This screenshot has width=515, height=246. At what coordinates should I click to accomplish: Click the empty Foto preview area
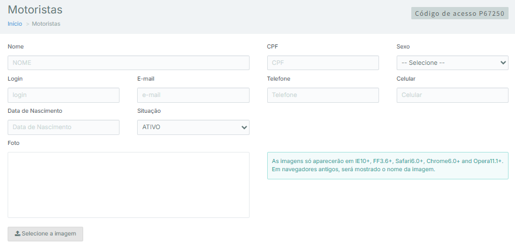[x=128, y=185]
